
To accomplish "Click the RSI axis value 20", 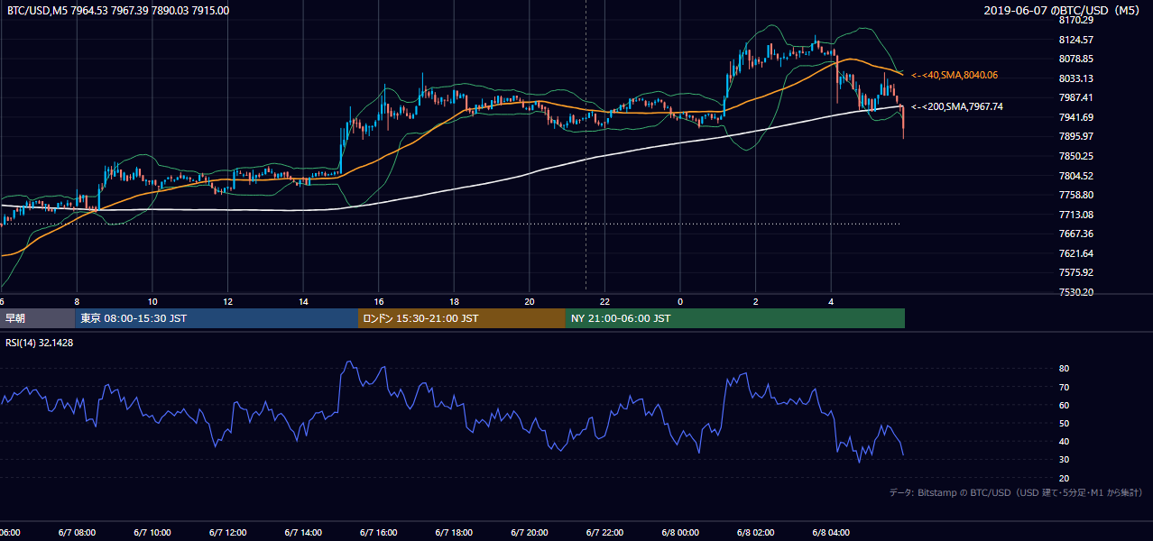I will (1064, 478).
